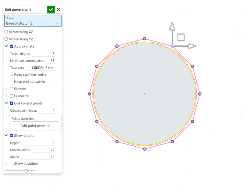Click the Target degree value field
This screenshot has width=244, height=187.
43,54
